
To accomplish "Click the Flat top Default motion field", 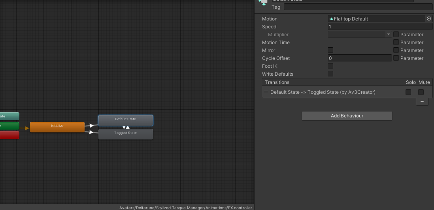I will point(380,19).
